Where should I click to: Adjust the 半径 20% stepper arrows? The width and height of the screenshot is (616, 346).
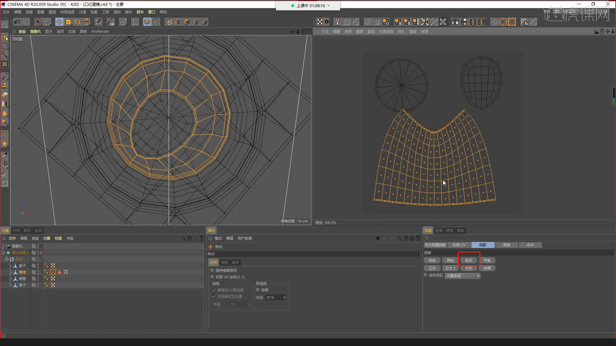(x=284, y=298)
